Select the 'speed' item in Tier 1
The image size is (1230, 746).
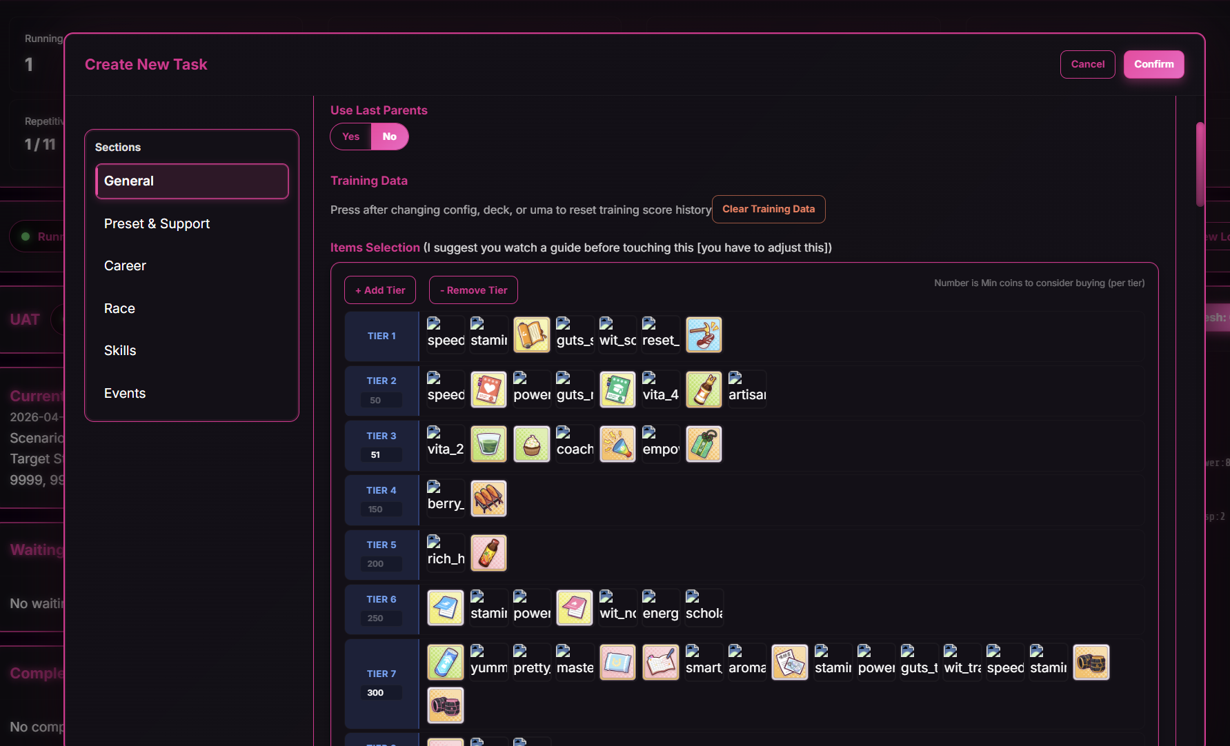pyautogui.click(x=446, y=335)
